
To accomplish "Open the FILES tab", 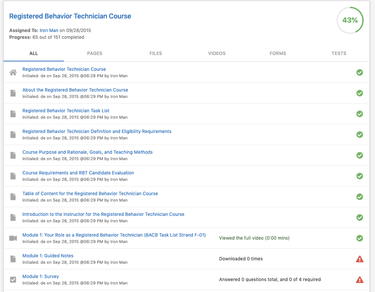I will pos(156,54).
